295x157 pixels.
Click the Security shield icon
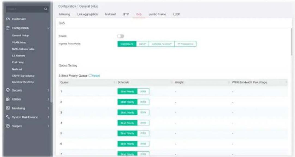point(8,90)
